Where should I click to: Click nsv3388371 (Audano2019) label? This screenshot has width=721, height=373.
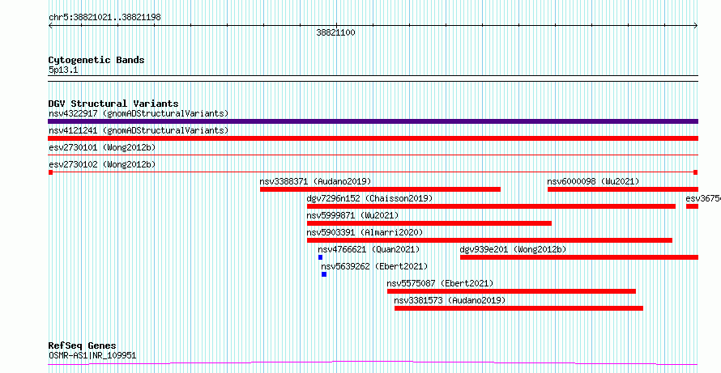pos(315,181)
